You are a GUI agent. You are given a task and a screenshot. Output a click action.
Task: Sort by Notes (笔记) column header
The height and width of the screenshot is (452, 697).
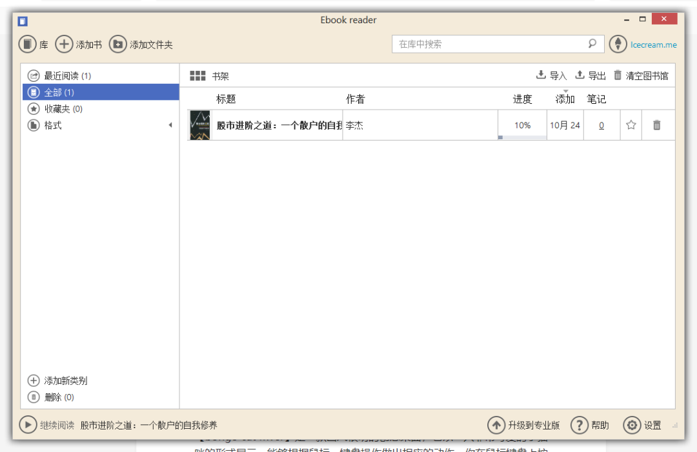[596, 99]
